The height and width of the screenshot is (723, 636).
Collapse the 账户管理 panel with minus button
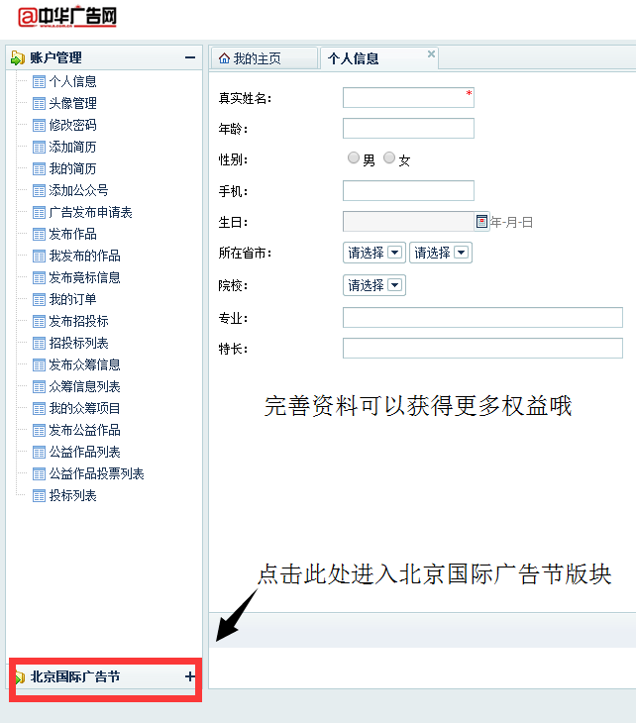point(190,57)
